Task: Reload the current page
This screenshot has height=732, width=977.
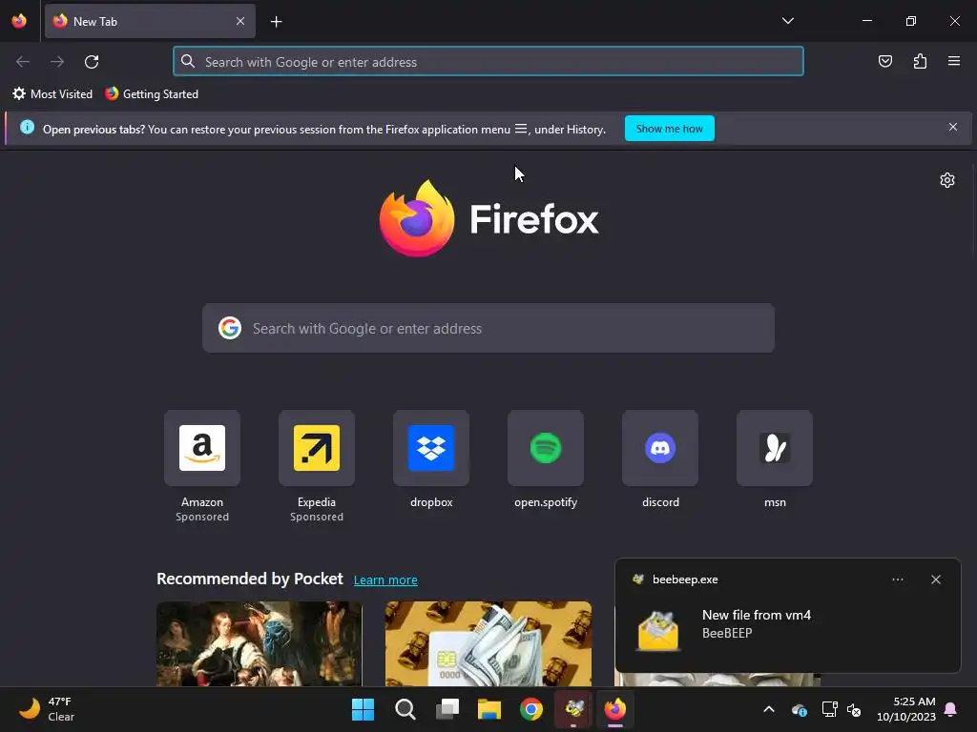Action: (x=92, y=62)
